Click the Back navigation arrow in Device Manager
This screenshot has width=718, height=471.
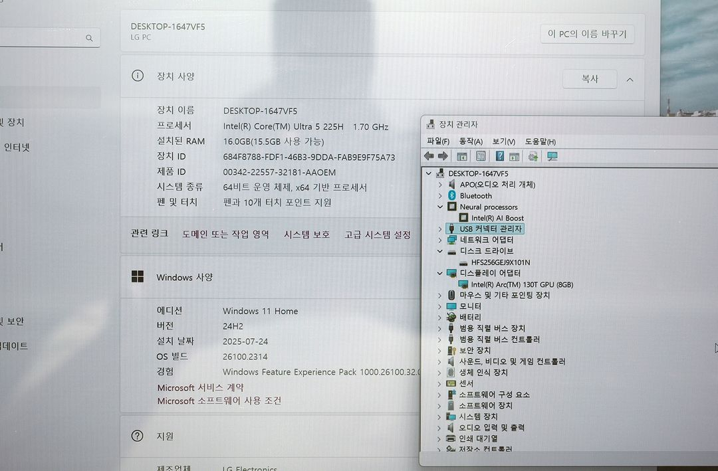point(428,156)
